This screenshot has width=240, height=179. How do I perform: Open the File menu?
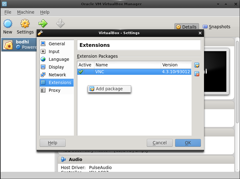8,12
